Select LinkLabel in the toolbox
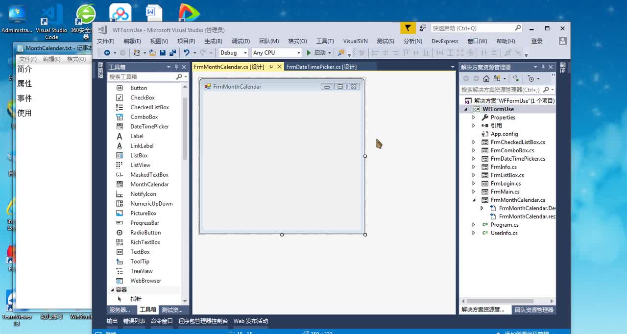627x334 pixels. (142, 146)
